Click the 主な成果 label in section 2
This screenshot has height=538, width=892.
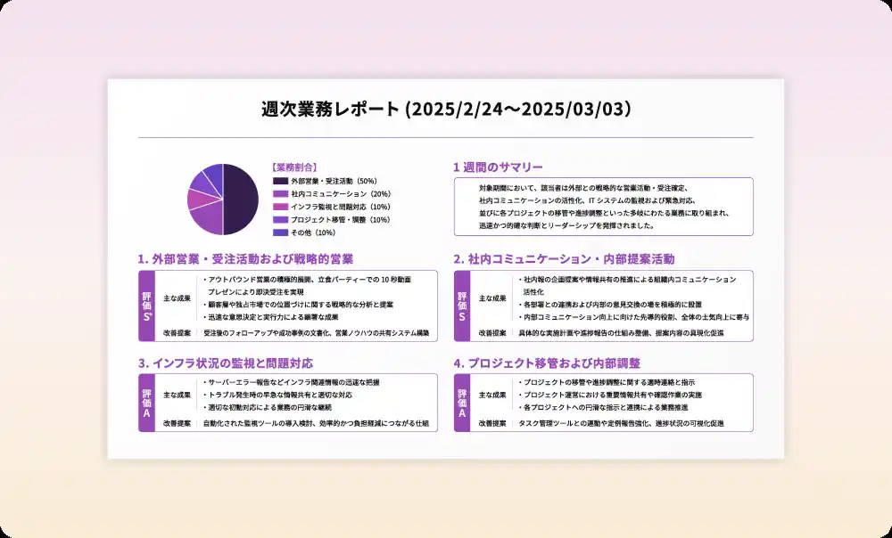[492, 298]
